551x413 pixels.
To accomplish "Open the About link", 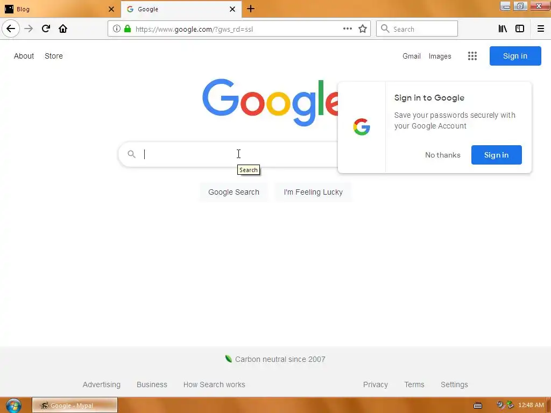I will point(24,56).
